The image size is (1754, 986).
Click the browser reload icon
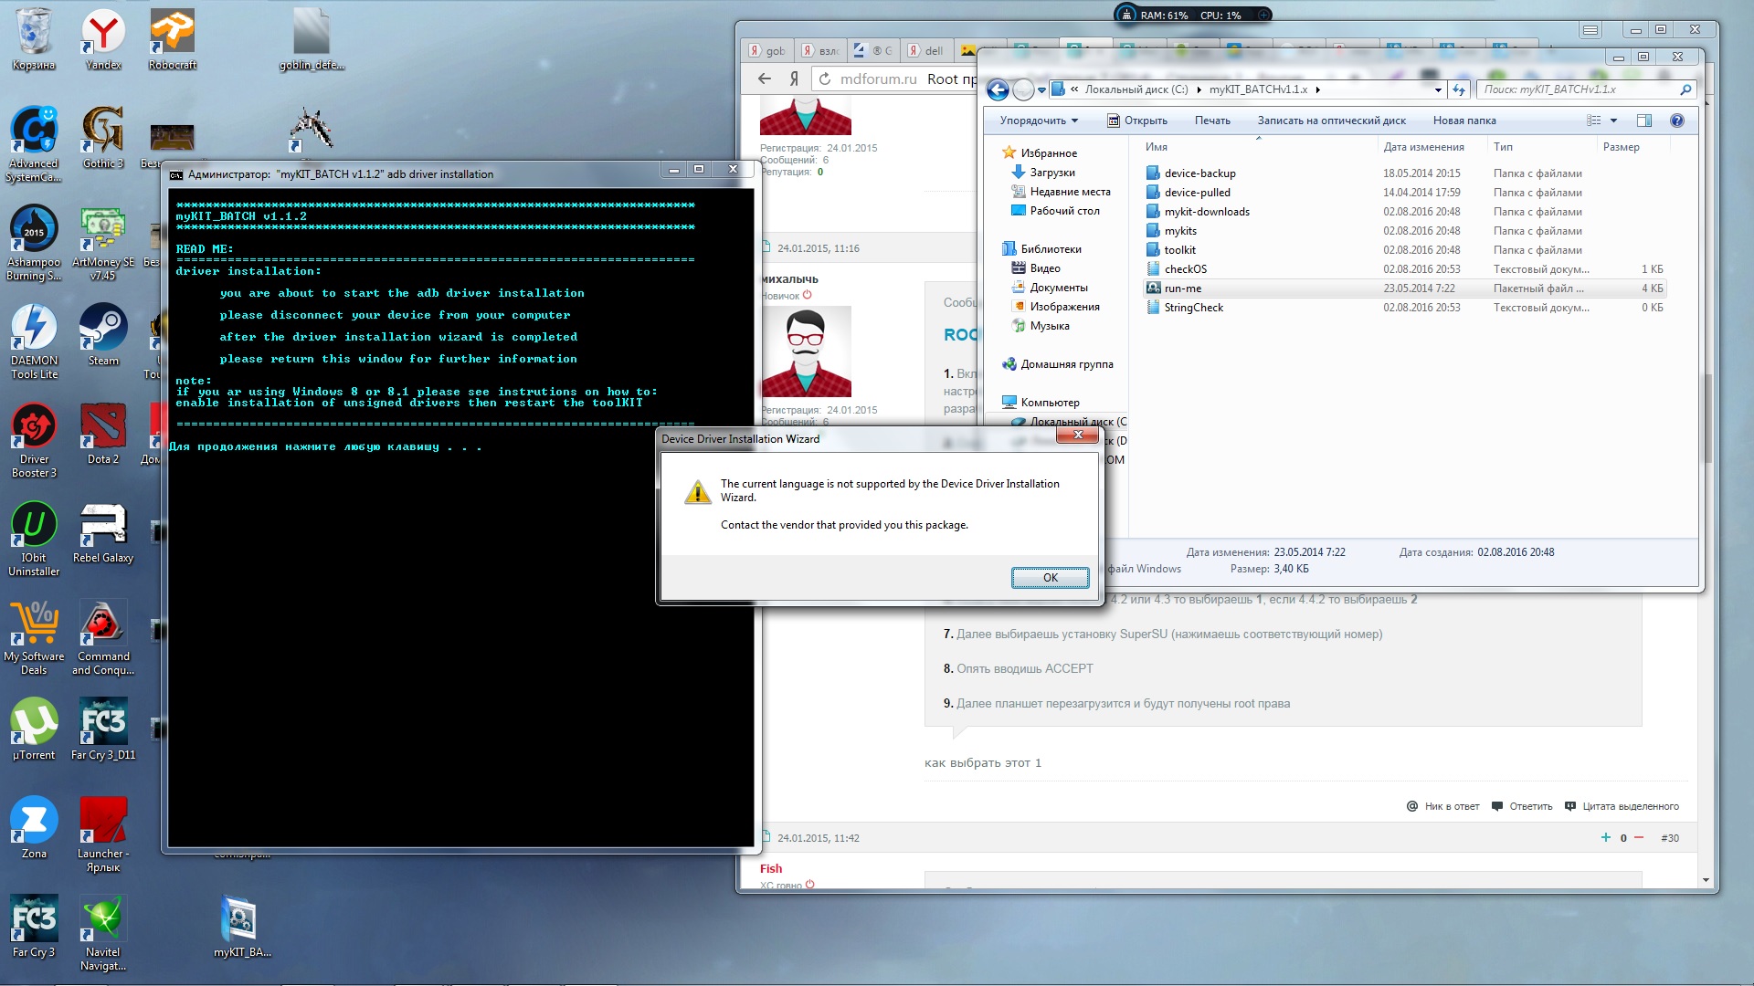pyautogui.click(x=824, y=79)
